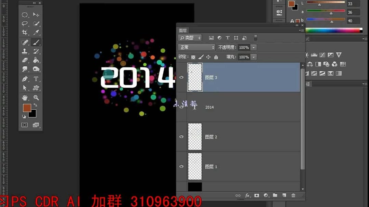Switch to the 图层 panel tab
The width and height of the screenshot is (369, 207).
(x=183, y=30)
